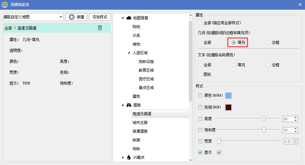Select 普通道路 in the tree
Image resolution: width=305 pixels, height=165 pixels.
coord(140,131)
